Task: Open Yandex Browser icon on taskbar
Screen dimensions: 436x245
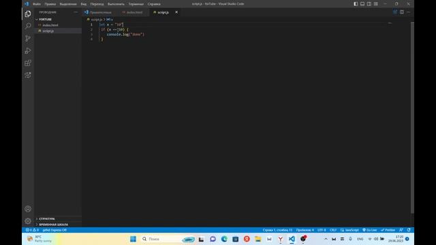Action: pos(280,239)
